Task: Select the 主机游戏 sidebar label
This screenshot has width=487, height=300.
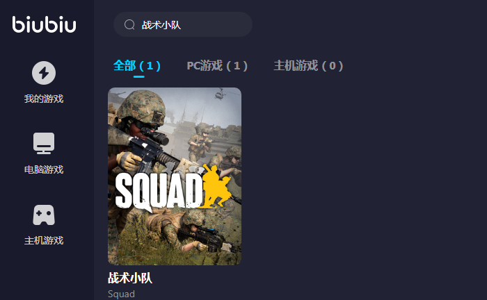Action: click(x=44, y=240)
